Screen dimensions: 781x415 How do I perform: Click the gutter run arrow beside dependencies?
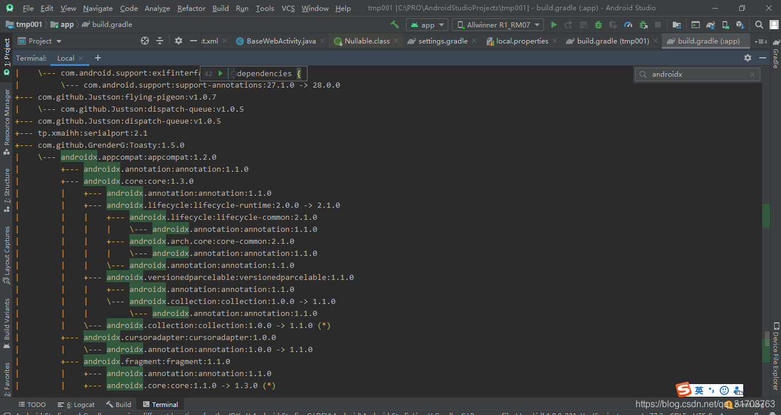220,73
